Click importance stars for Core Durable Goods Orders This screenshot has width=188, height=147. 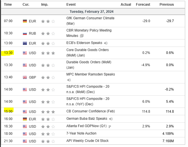tap(47, 53)
